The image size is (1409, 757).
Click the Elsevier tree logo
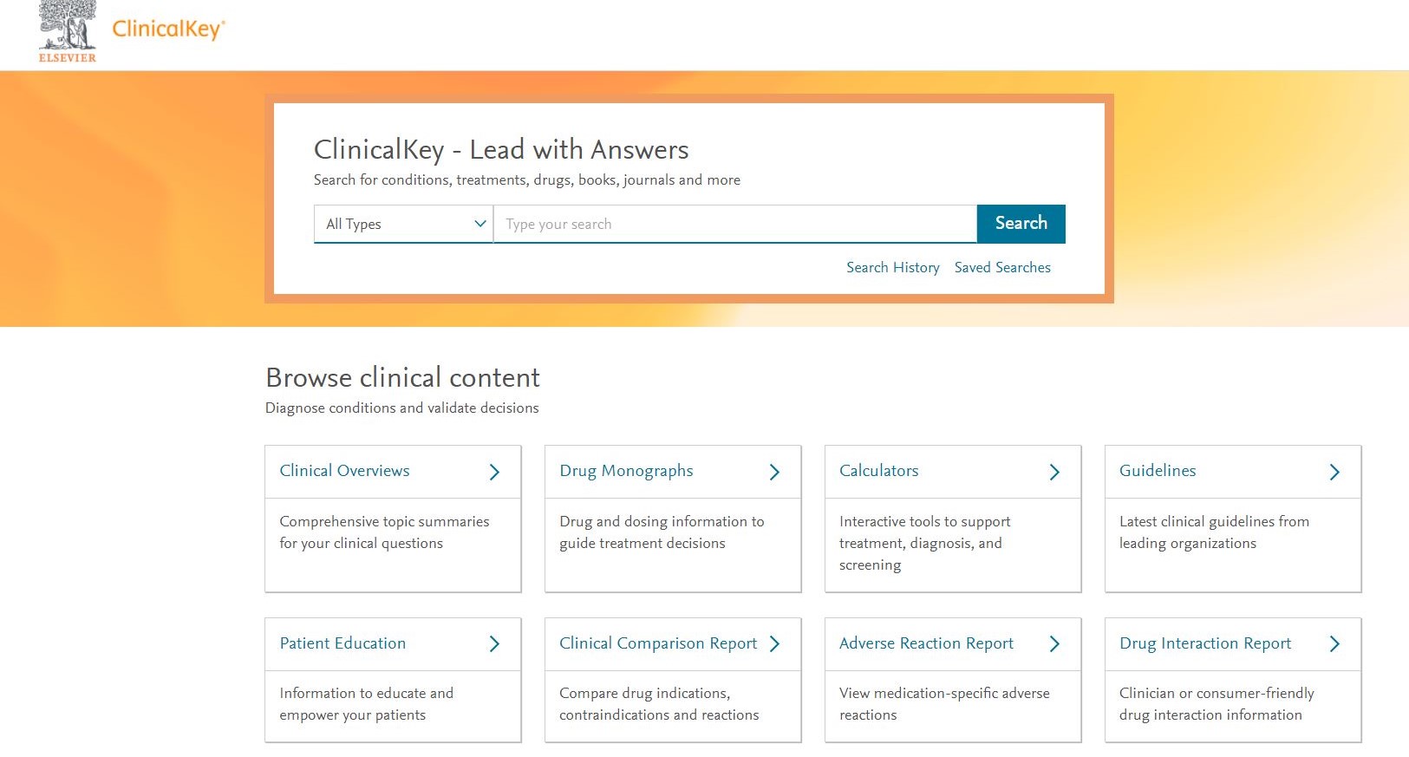tap(67, 31)
